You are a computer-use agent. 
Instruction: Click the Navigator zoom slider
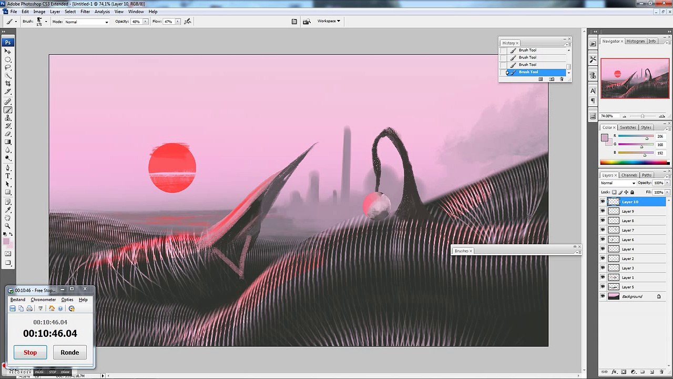[642, 116]
